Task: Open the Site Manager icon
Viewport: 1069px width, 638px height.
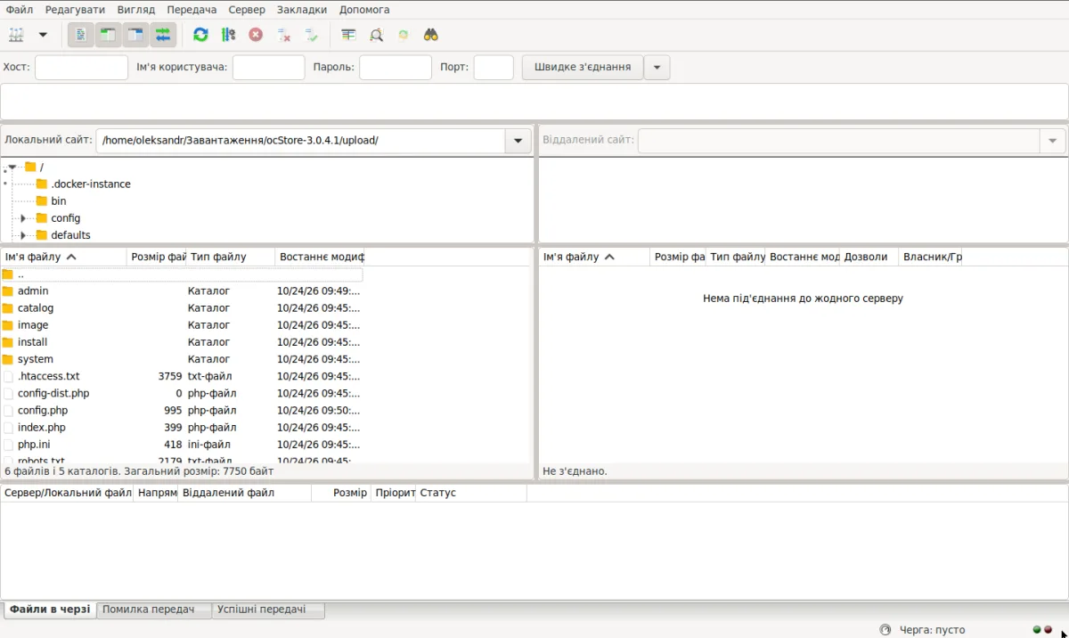Action: click(17, 35)
